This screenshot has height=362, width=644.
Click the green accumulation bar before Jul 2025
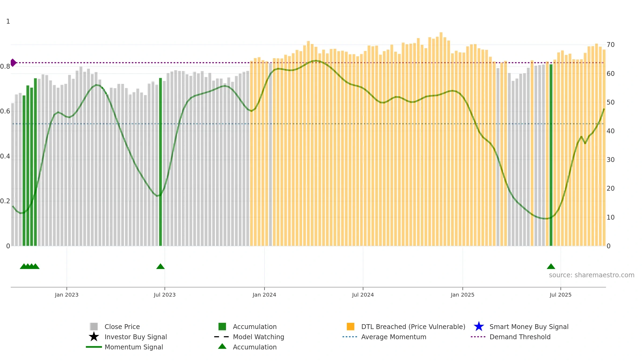pyautogui.click(x=551, y=155)
